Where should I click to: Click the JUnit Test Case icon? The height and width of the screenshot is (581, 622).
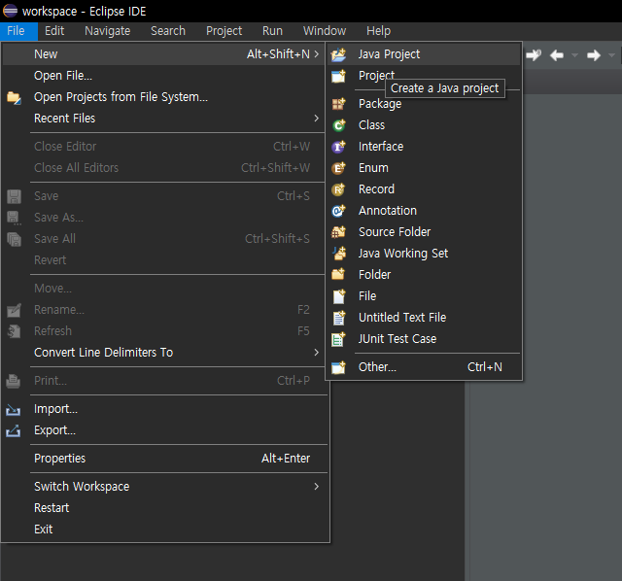338,339
